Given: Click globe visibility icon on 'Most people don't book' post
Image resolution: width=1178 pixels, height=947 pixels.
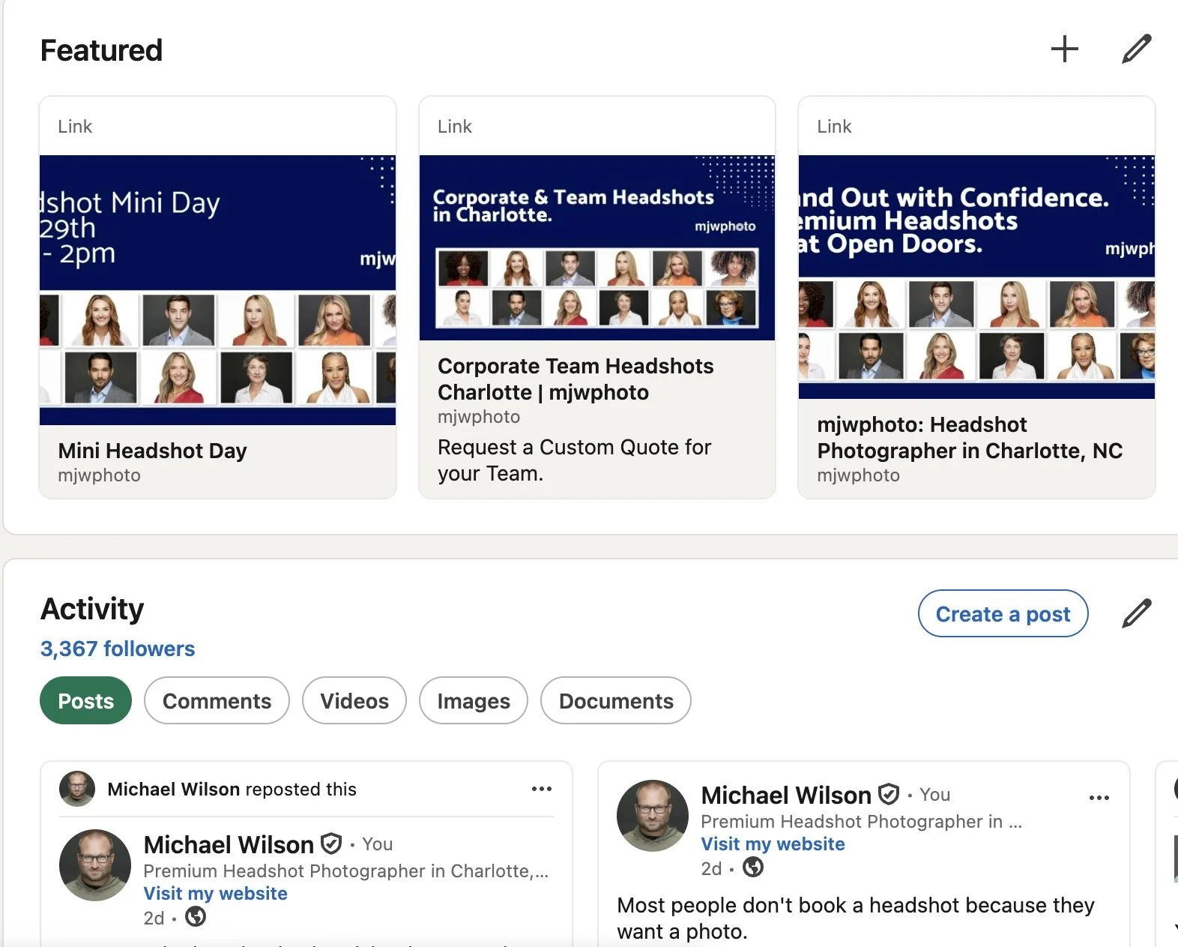Looking at the screenshot, I should point(753,868).
